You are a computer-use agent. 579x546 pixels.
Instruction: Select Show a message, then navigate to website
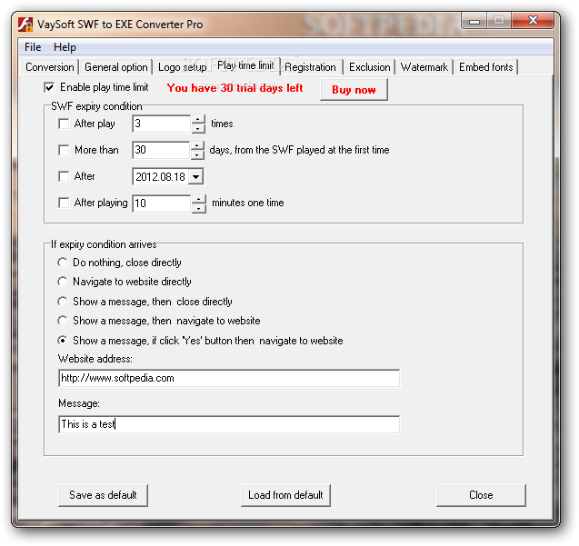pyautogui.click(x=63, y=321)
